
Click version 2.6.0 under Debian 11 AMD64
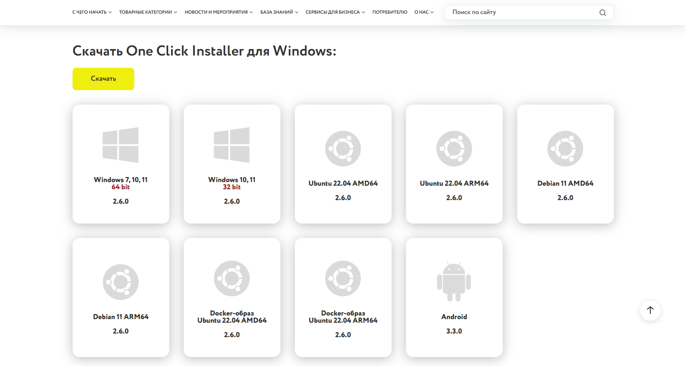(x=565, y=198)
